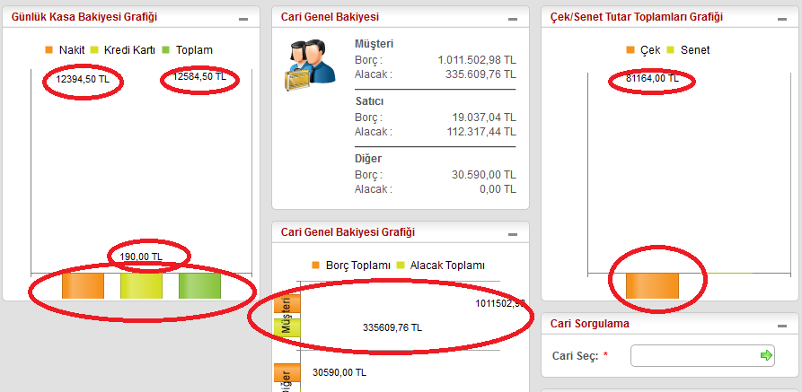Click the orange Nakit bar in cash chart
The height and width of the screenshot is (392, 802).
tap(83, 285)
